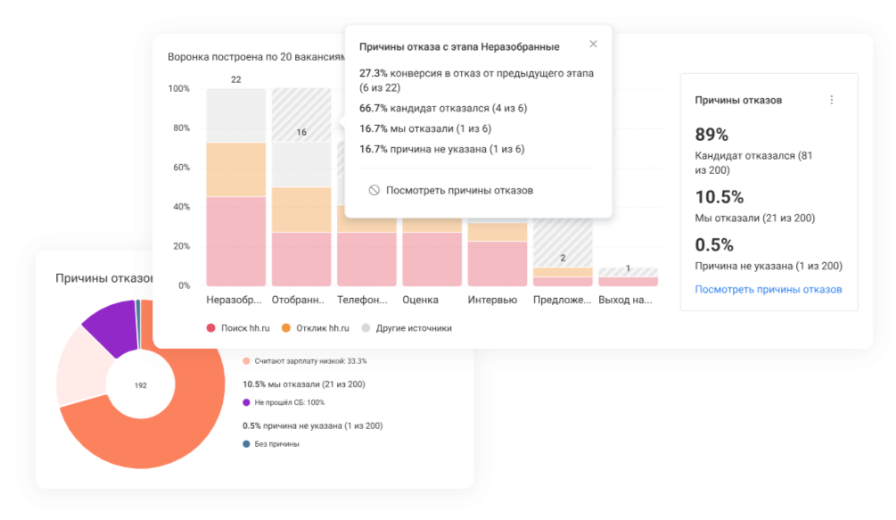Image resolution: width=896 pixels, height=520 pixels.
Task: Close the rejection reasons tooltip popup
Action: pos(594,45)
